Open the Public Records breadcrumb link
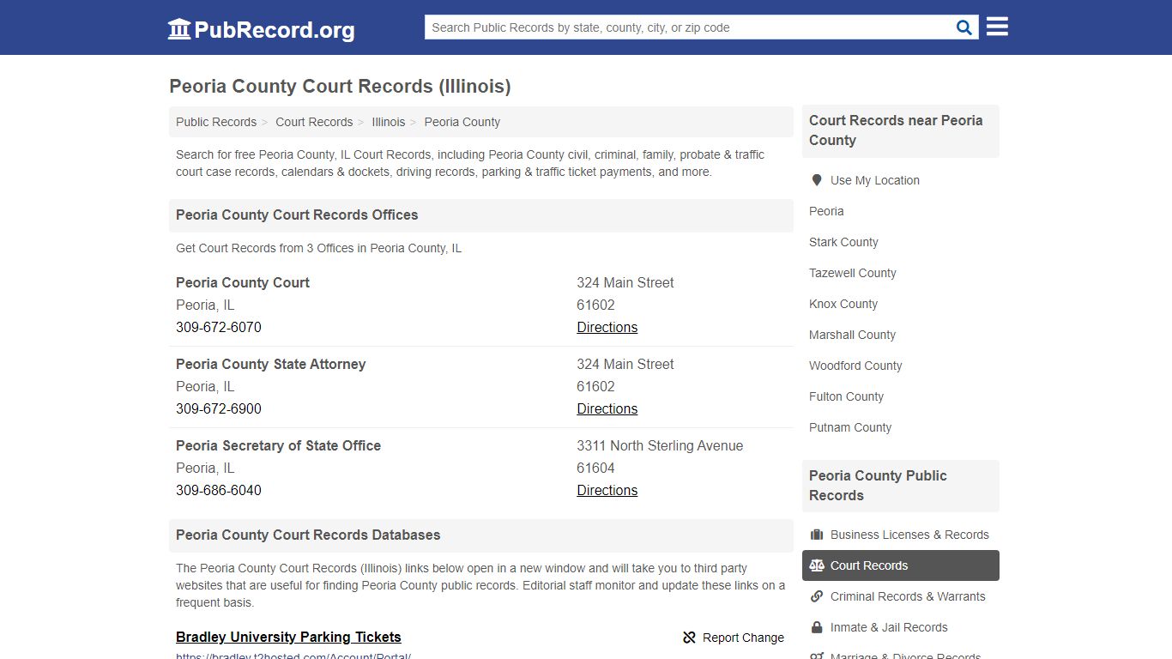Viewport: 1172px width, 659px height. click(x=216, y=122)
